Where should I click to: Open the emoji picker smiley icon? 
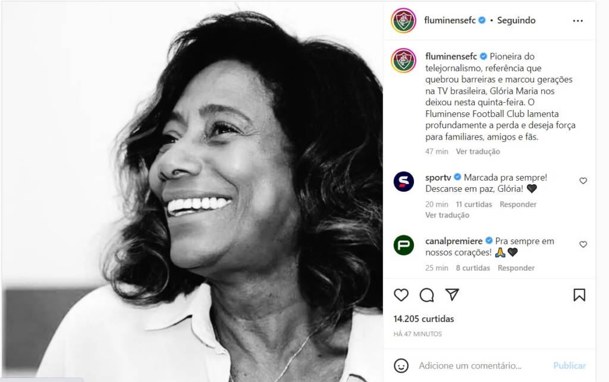[x=402, y=365]
